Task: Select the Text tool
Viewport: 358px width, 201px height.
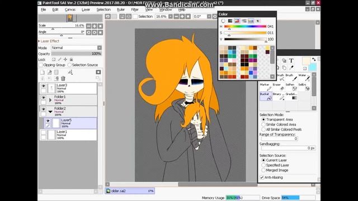Action: click(291, 61)
